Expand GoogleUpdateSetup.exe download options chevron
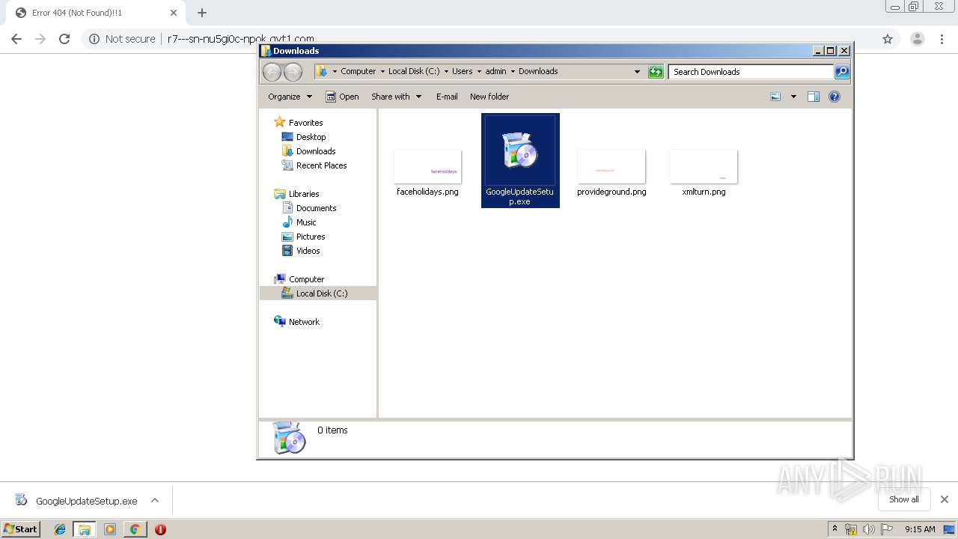The height and width of the screenshot is (539, 958). tap(155, 501)
